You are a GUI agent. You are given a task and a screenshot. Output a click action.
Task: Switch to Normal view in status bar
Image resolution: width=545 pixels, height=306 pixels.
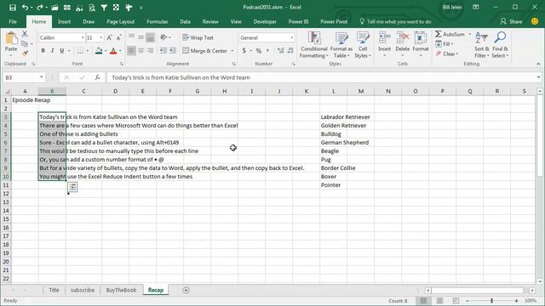tap(423, 300)
